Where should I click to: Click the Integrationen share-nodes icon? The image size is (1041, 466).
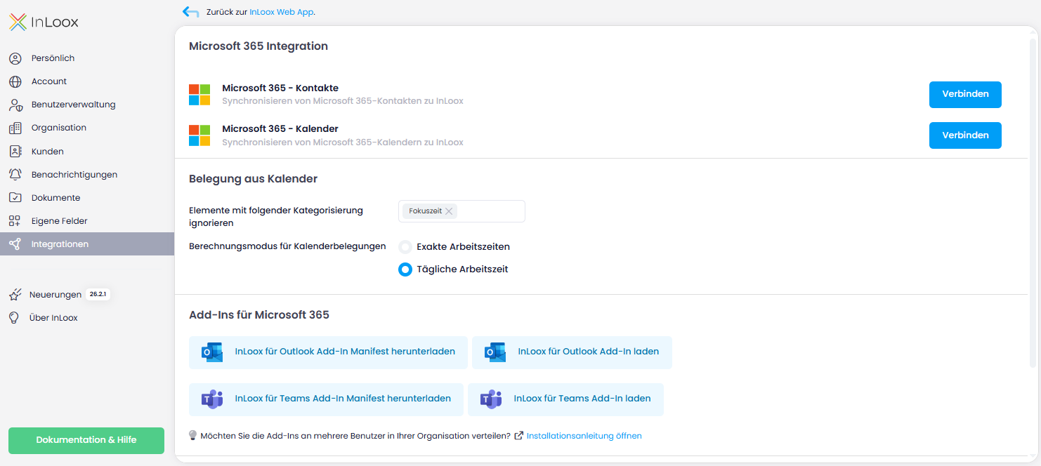pos(15,244)
